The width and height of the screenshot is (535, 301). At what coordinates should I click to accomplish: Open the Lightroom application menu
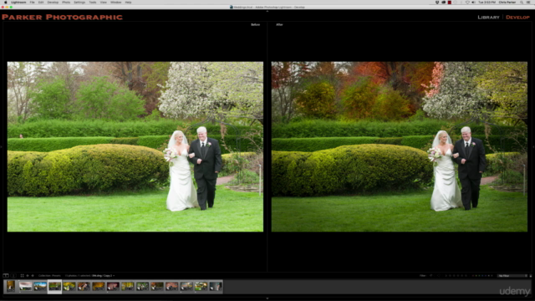[18, 3]
